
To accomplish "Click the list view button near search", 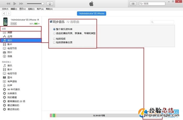I will (x=133, y=4).
